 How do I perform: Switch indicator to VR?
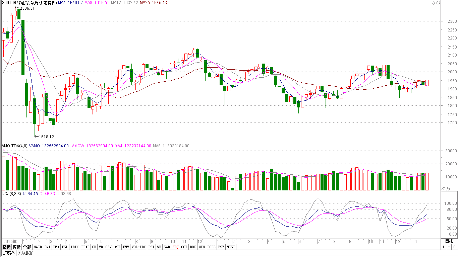[101, 247]
